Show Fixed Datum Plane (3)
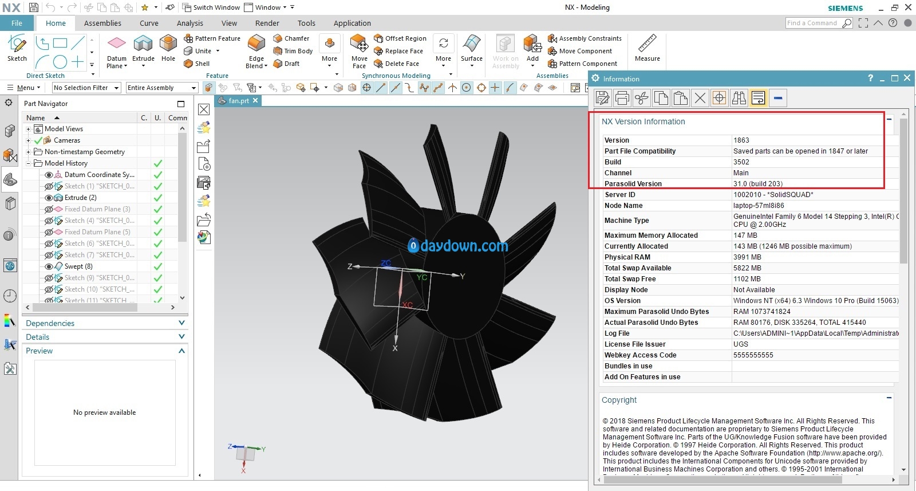Screen dimensions: 916x491 coord(49,209)
